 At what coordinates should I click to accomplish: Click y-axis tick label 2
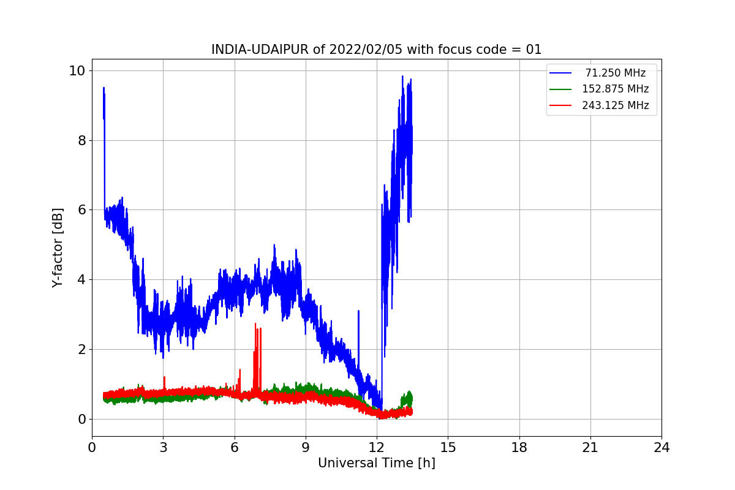coord(81,349)
